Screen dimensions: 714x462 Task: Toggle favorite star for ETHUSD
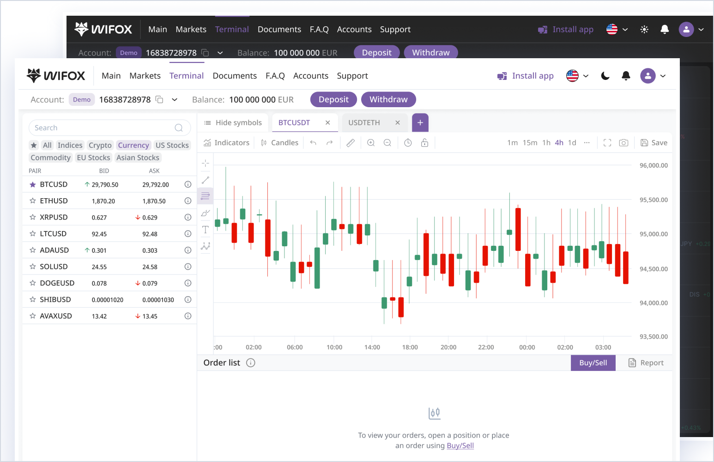[33, 201]
